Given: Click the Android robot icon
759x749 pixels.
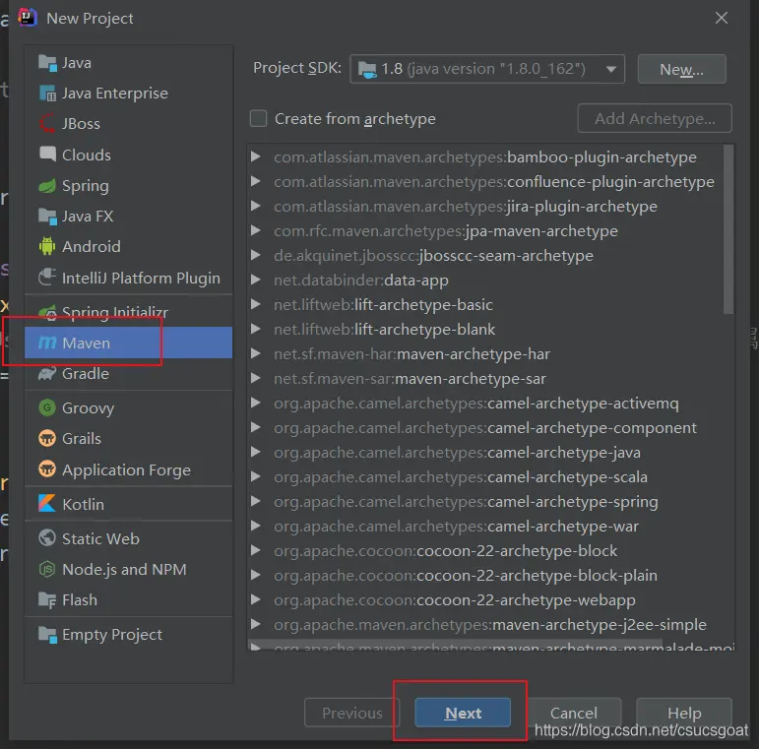Looking at the screenshot, I should [x=47, y=247].
